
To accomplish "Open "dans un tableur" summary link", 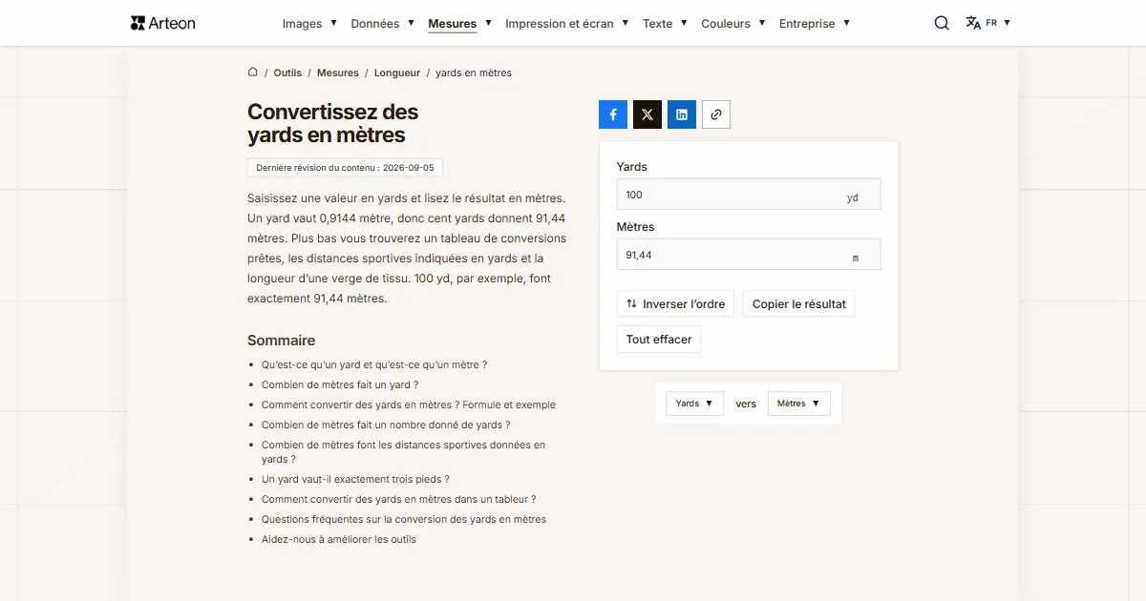I will pos(398,499).
